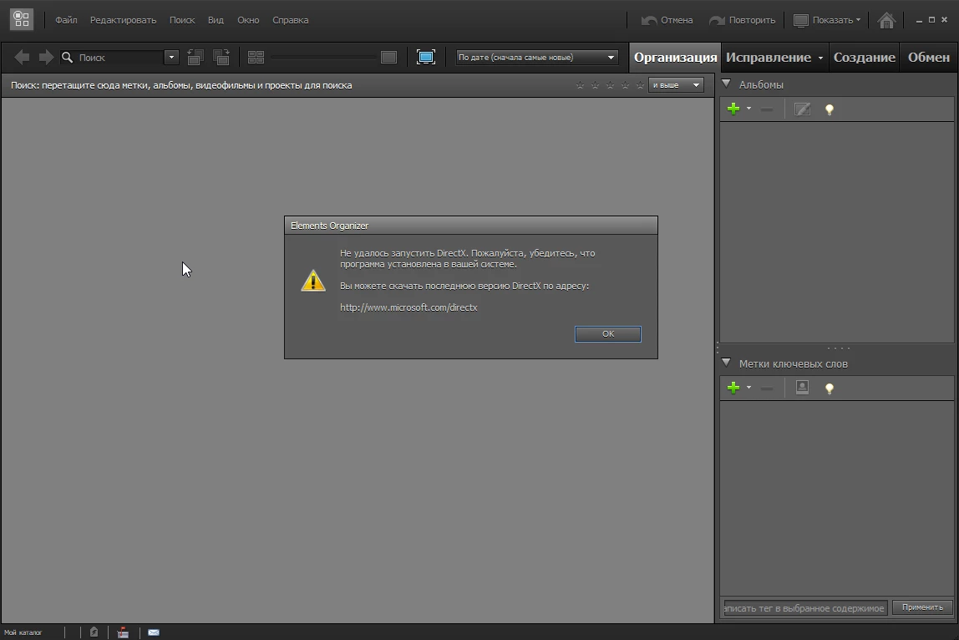Click the Elements Organizer dialog title bar
Viewport: 959px width, 640px height.
click(x=471, y=225)
